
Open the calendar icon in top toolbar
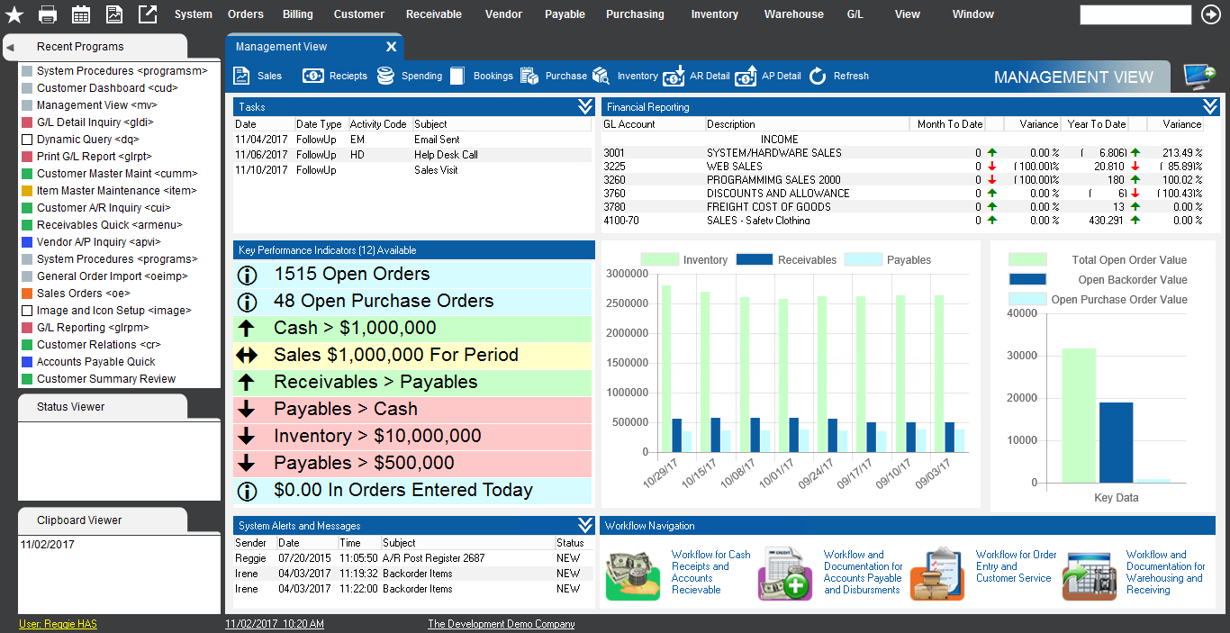click(81, 14)
